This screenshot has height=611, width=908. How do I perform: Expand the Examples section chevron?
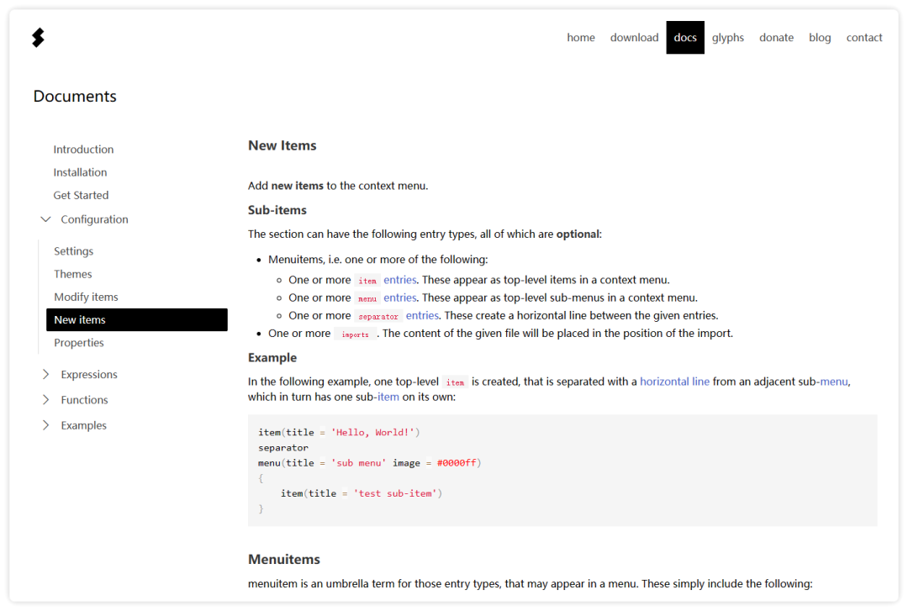tap(45, 425)
